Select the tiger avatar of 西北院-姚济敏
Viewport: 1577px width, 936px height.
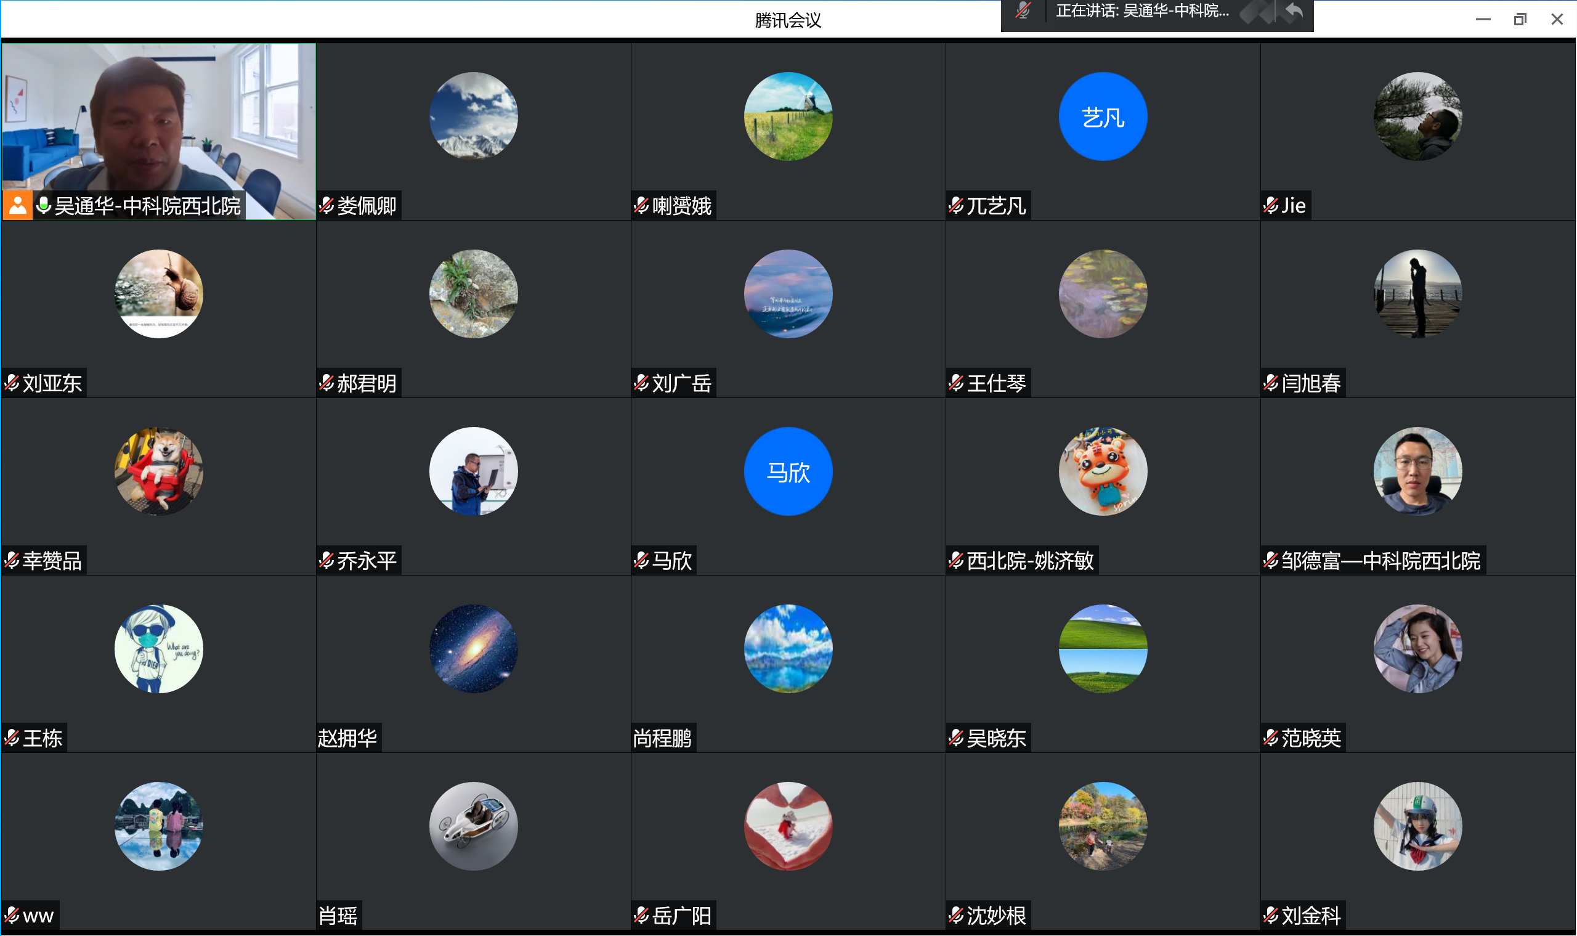click(x=1102, y=472)
